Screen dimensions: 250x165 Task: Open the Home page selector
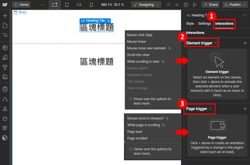[x=21, y=5]
